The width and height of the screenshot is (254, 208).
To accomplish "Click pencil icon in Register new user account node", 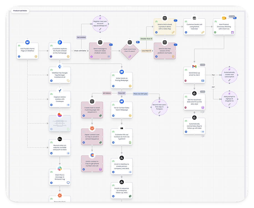I will point(100,29).
